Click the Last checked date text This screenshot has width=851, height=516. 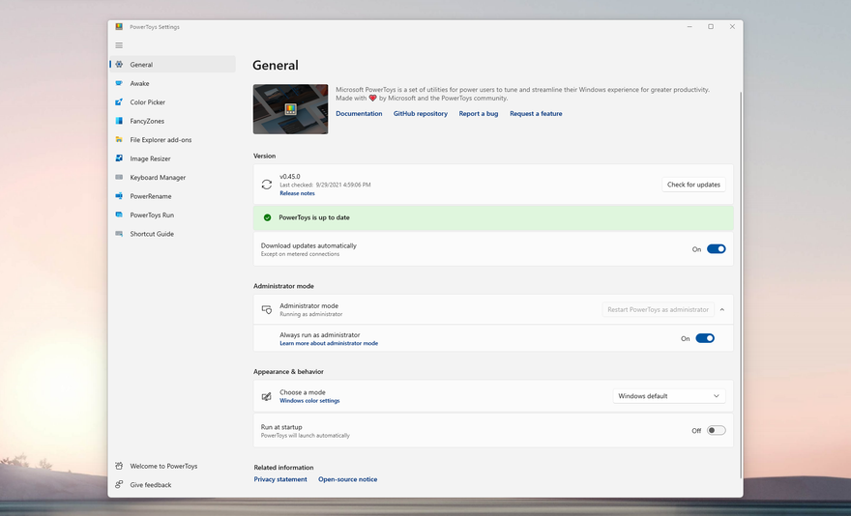point(325,185)
